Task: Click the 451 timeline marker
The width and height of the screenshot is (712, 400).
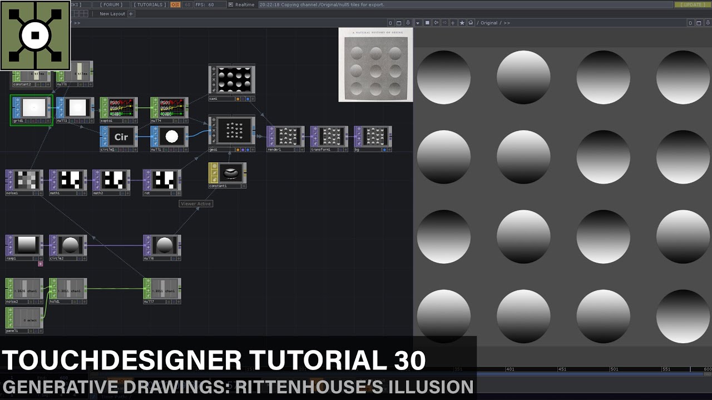Action: [x=562, y=369]
